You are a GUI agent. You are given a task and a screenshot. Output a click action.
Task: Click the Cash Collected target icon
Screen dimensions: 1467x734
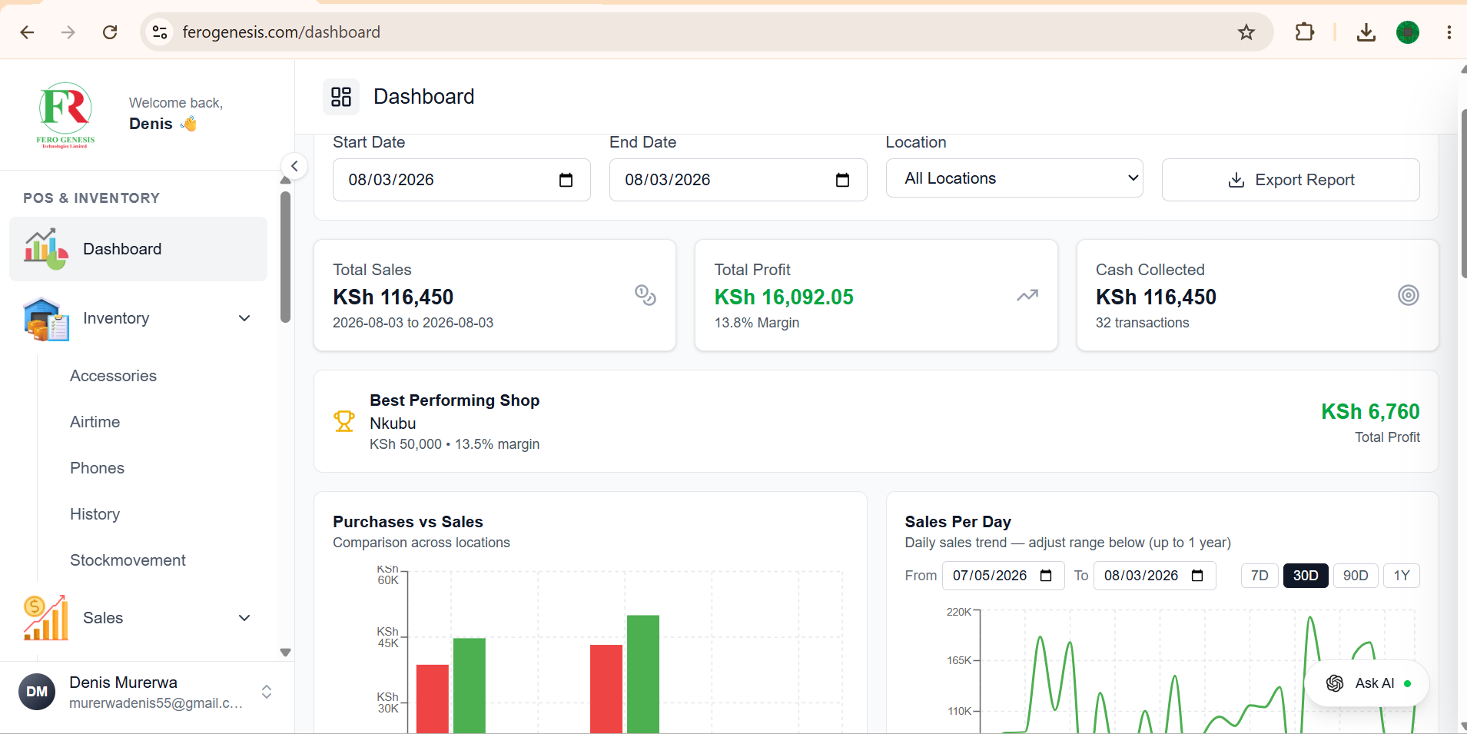[1409, 295]
